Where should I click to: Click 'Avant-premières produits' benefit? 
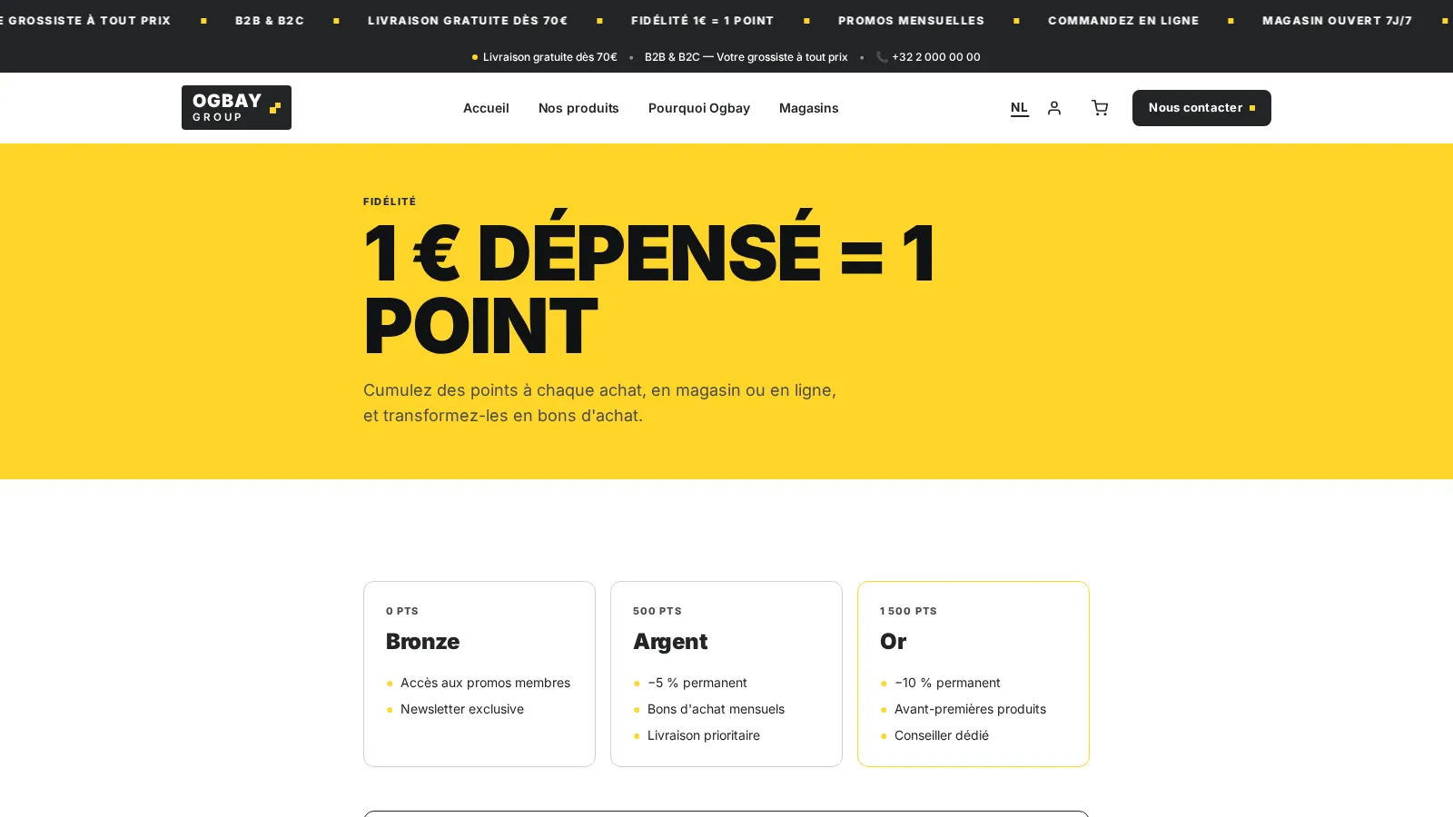[970, 709]
